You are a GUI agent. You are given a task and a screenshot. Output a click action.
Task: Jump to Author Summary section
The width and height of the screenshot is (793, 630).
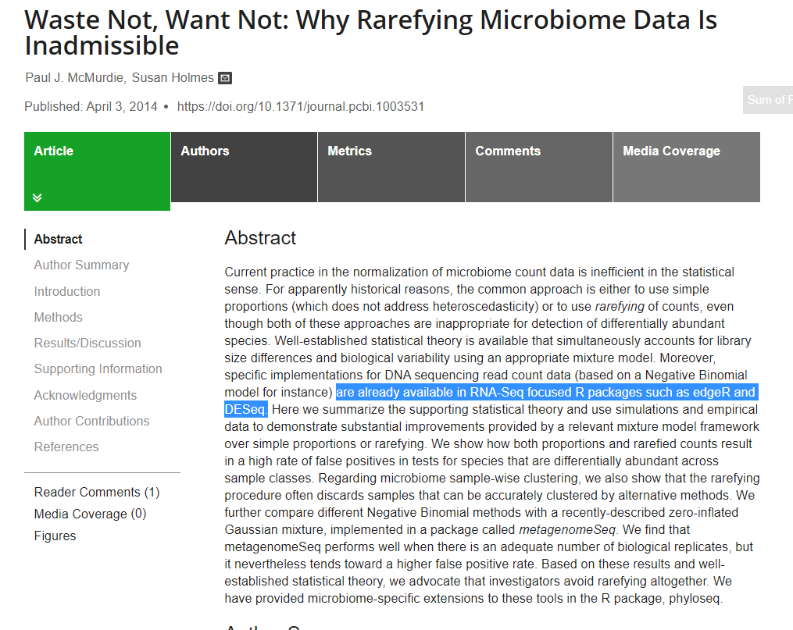click(x=81, y=265)
